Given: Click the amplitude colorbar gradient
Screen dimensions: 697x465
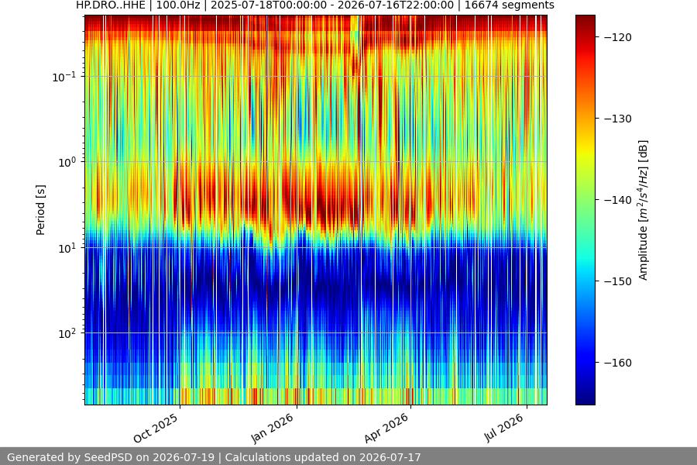Looking at the screenshot, I should click(585, 210).
